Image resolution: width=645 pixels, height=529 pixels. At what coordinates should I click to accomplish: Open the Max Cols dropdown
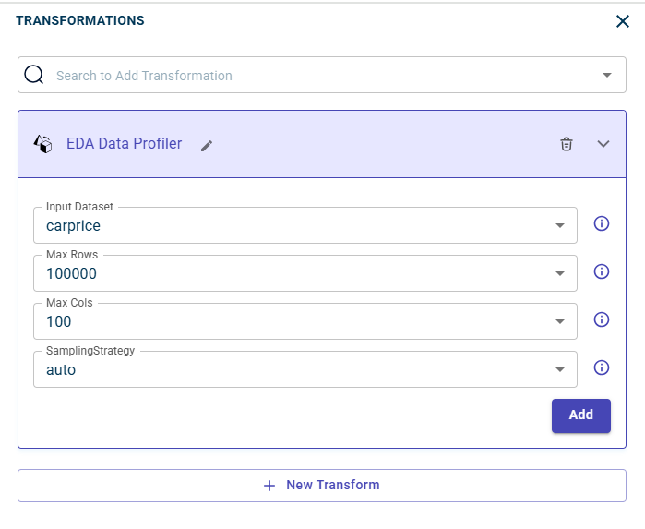point(560,321)
